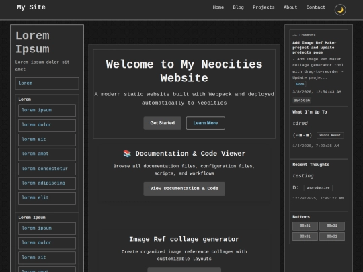Screen dimensions: 363x272
Task: Click the My Site logo title
Action: click(x=31, y=7)
